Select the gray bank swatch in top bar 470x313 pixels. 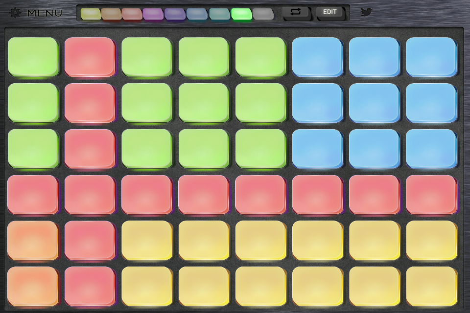point(263,14)
